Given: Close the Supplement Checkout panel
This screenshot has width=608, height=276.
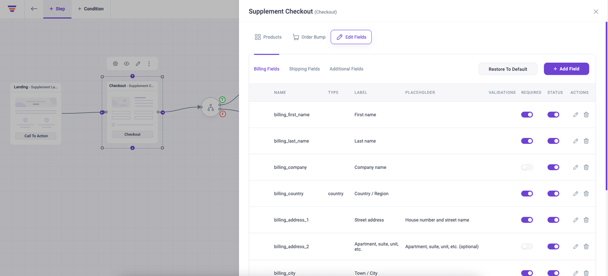Looking at the screenshot, I should [595, 12].
